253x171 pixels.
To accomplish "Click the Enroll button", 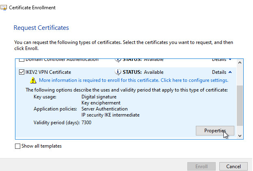I will [x=201, y=166].
